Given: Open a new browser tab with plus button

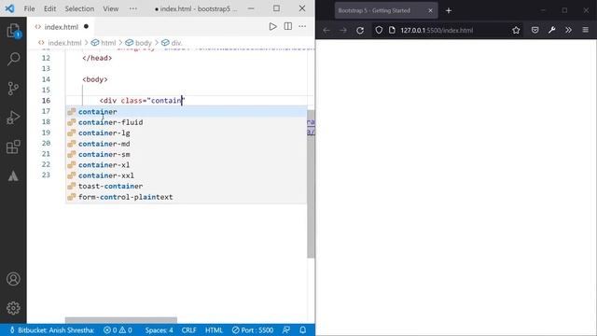Looking at the screenshot, I should (x=449, y=10).
